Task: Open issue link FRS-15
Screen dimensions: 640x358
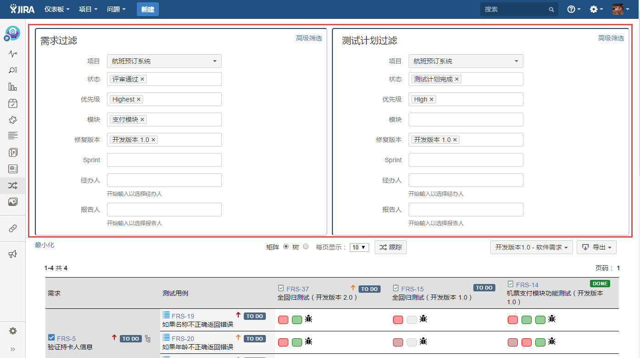Action: (x=412, y=289)
